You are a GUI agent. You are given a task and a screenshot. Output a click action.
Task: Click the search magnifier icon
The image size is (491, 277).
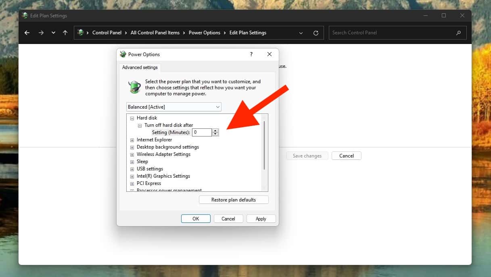point(458,33)
